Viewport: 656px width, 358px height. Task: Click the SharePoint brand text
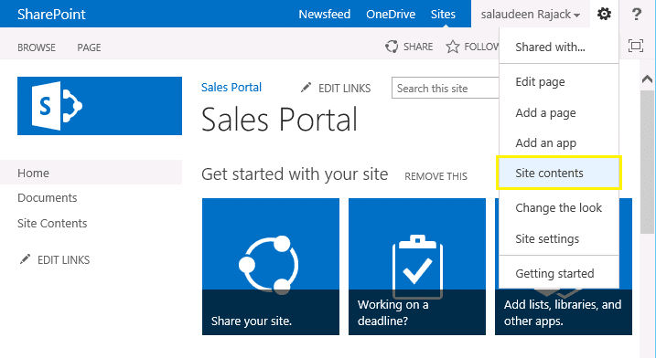click(51, 15)
